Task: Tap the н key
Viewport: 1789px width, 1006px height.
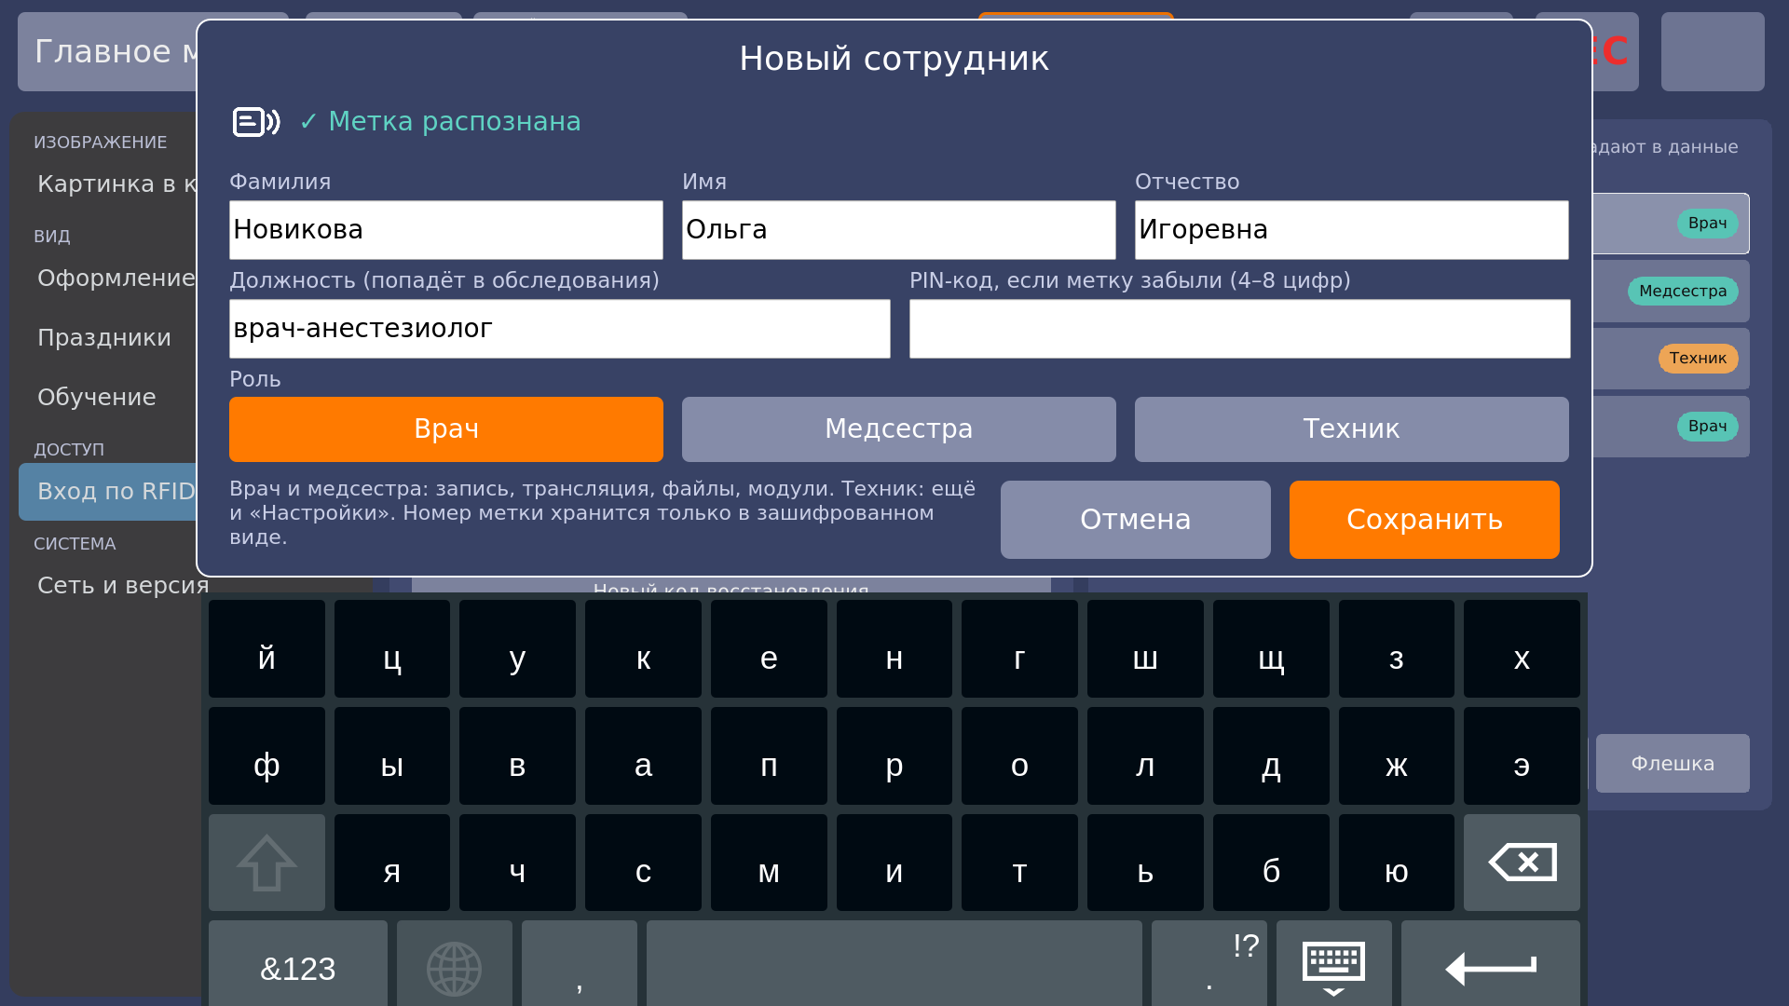Action: (x=894, y=649)
